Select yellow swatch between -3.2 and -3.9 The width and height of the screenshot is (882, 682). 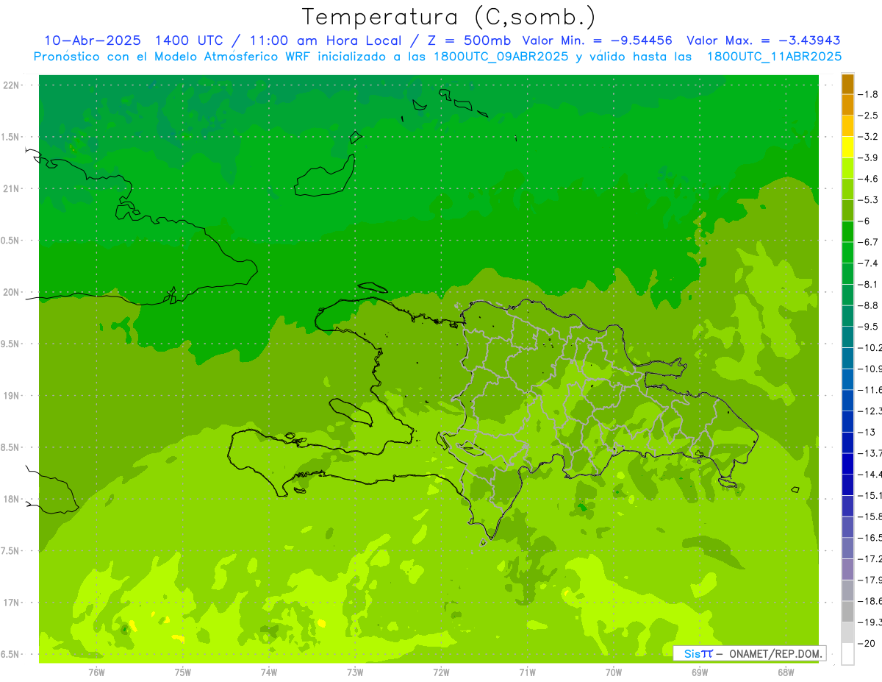[x=847, y=147]
